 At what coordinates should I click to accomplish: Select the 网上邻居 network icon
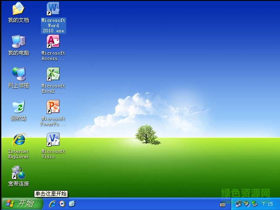coord(18,75)
